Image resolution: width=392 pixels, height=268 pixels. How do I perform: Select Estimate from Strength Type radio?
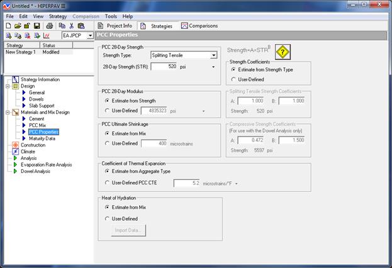coord(233,69)
